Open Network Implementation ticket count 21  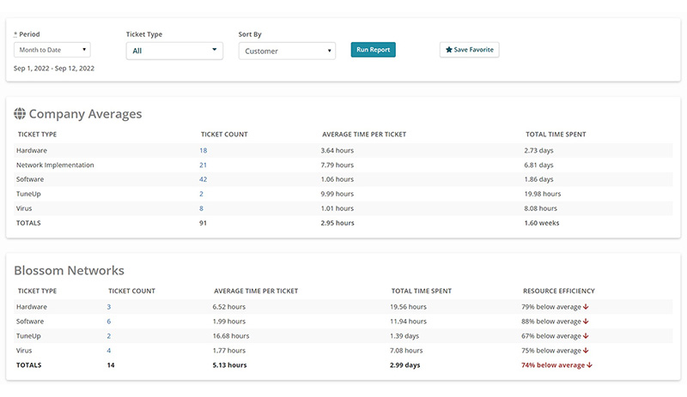(x=203, y=165)
